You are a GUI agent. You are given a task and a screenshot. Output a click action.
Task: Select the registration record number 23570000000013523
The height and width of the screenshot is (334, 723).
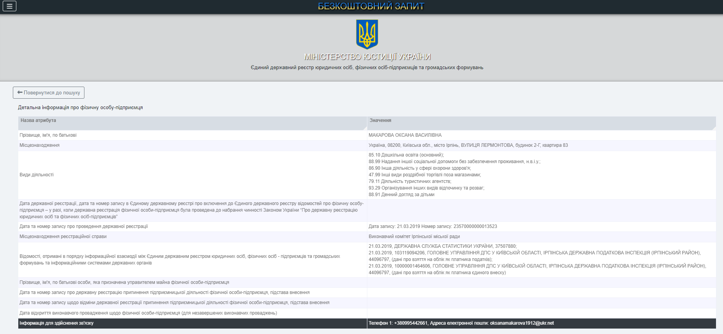pos(475,226)
